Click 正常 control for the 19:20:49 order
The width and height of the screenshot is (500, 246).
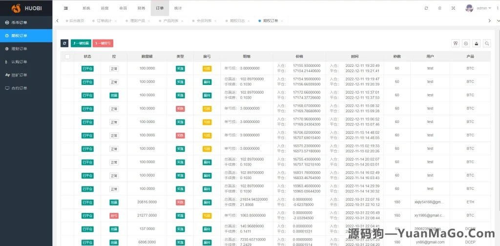(114, 68)
